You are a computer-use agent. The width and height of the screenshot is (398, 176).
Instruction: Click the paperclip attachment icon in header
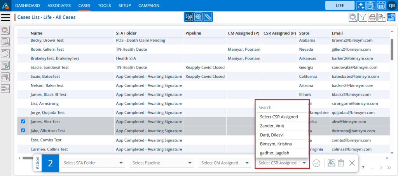pyautogui.click(x=208, y=17)
